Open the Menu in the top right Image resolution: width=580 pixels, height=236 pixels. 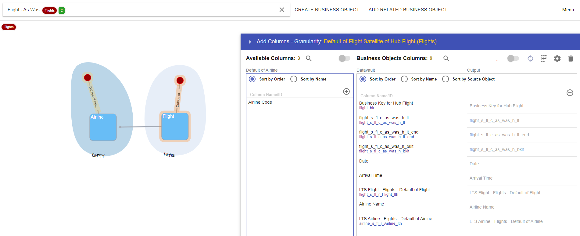coord(568,10)
